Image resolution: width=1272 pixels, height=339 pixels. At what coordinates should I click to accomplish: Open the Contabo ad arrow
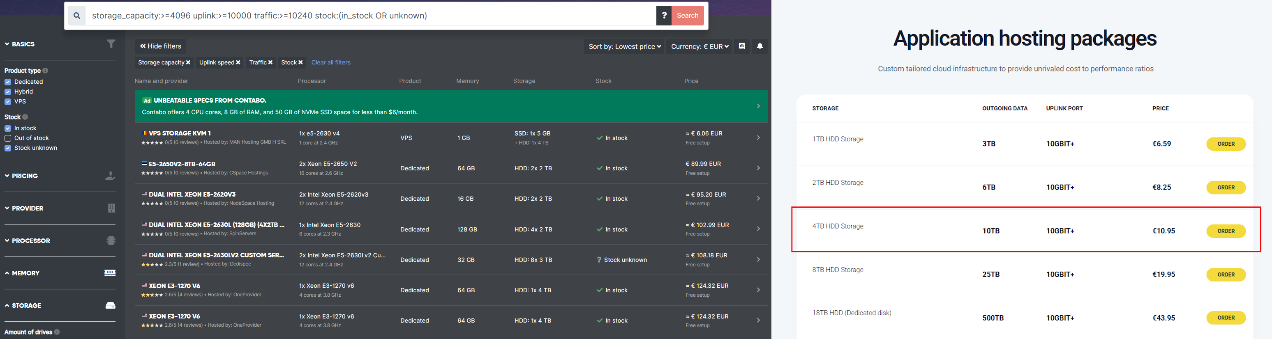click(x=758, y=106)
